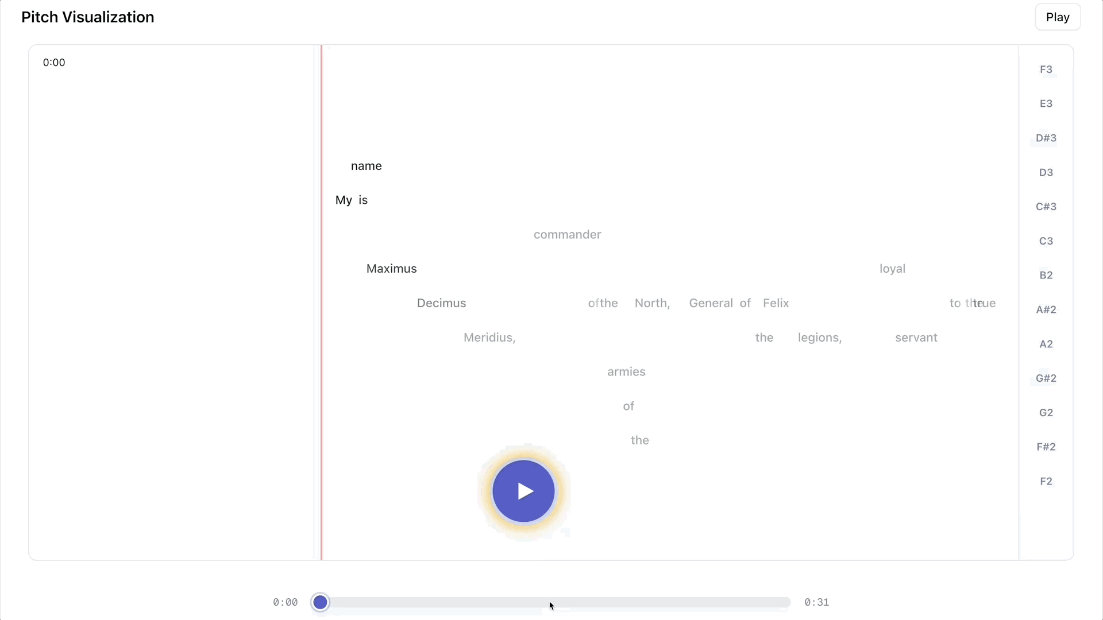Click the 0:00 timestamp inside the visualization panel

click(54, 63)
